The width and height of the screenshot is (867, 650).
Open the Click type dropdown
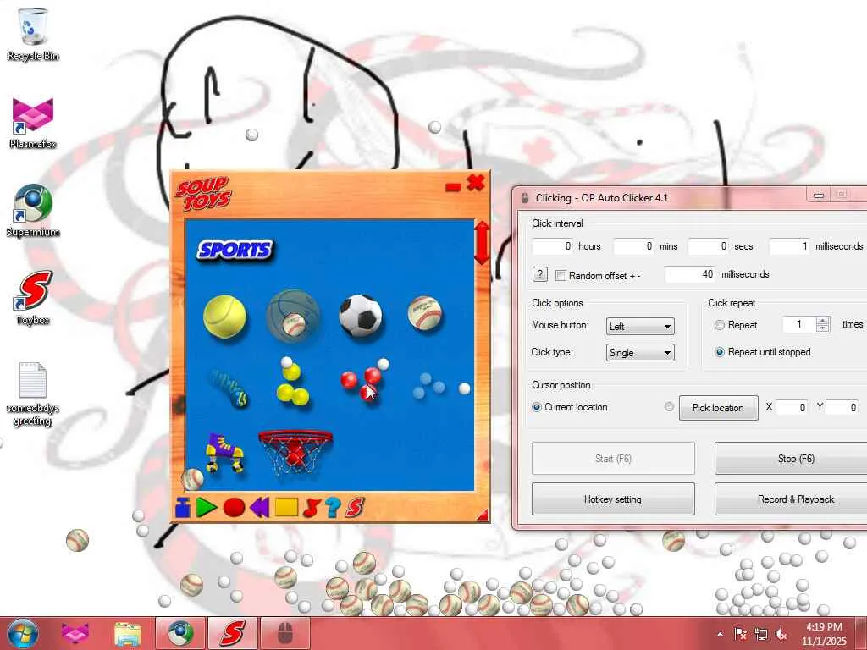tap(640, 353)
